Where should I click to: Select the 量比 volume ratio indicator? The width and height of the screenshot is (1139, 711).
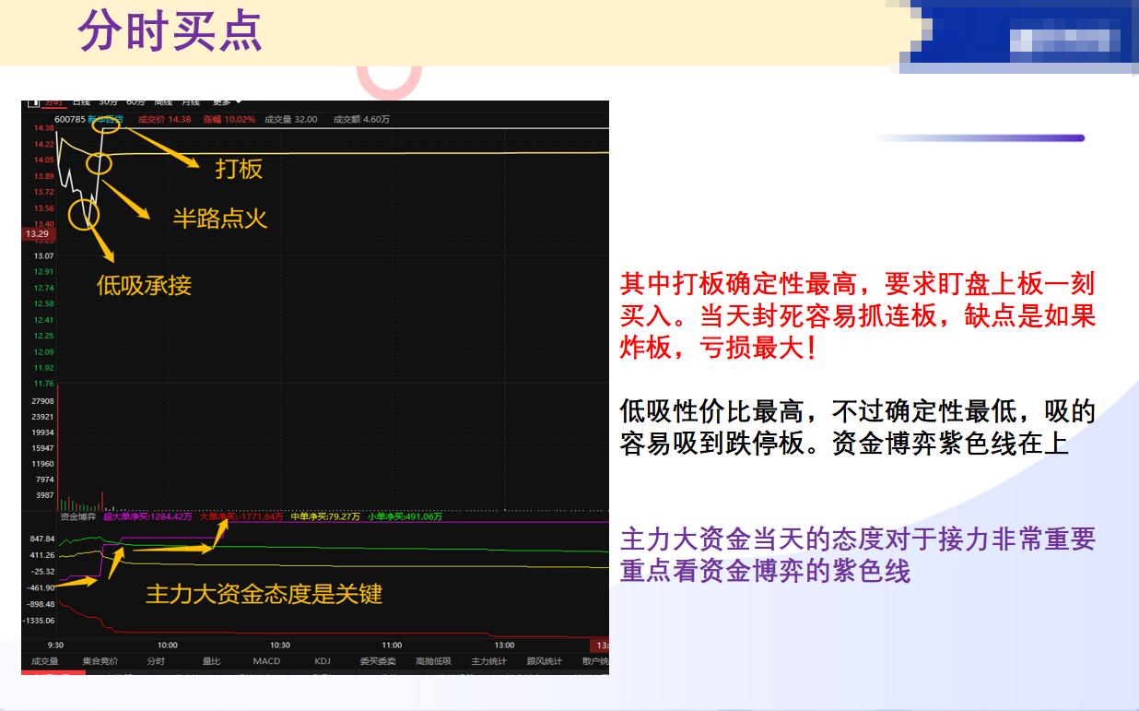(x=212, y=660)
